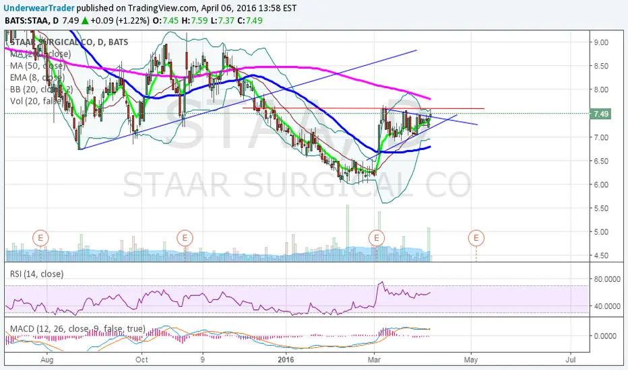Click the L:7.37 low value
Viewport: 628px width, 370px height.
[222, 20]
